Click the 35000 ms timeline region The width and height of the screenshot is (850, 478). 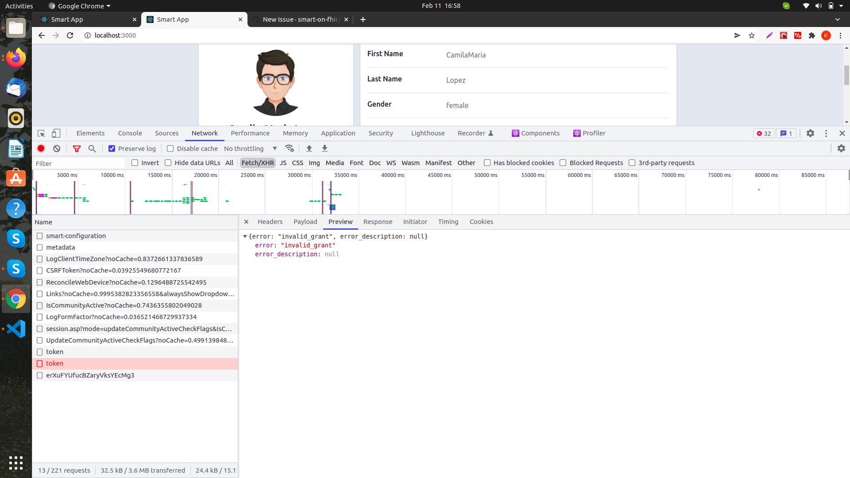coord(335,192)
